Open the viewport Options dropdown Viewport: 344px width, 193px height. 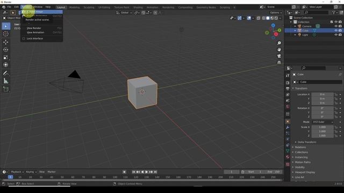click(x=276, y=13)
